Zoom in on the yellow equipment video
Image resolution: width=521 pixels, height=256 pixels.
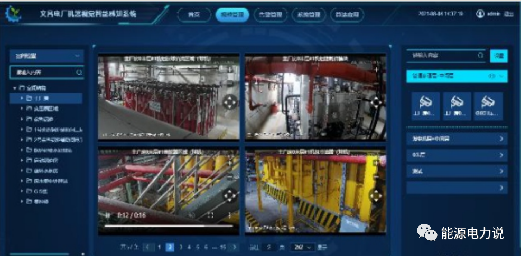(376, 163)
